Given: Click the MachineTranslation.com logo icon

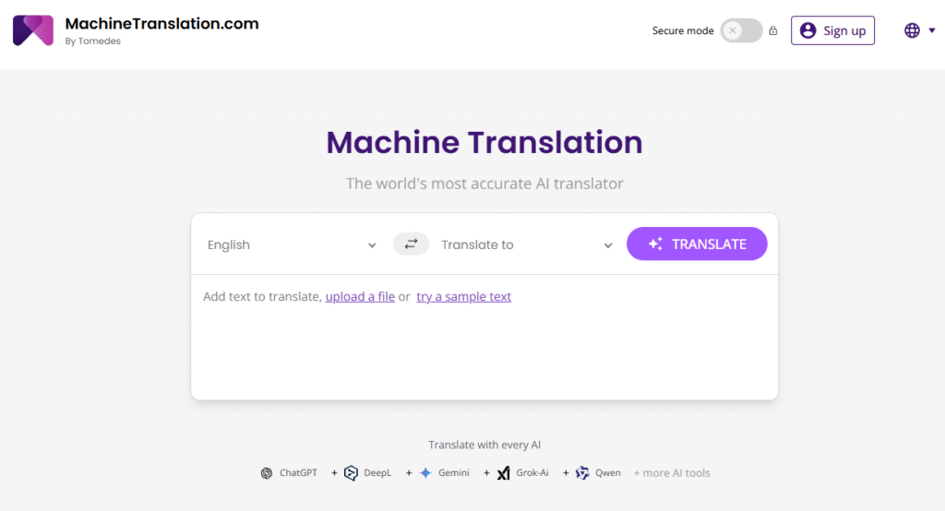Looking at the screenshot, I should (32, 30).
